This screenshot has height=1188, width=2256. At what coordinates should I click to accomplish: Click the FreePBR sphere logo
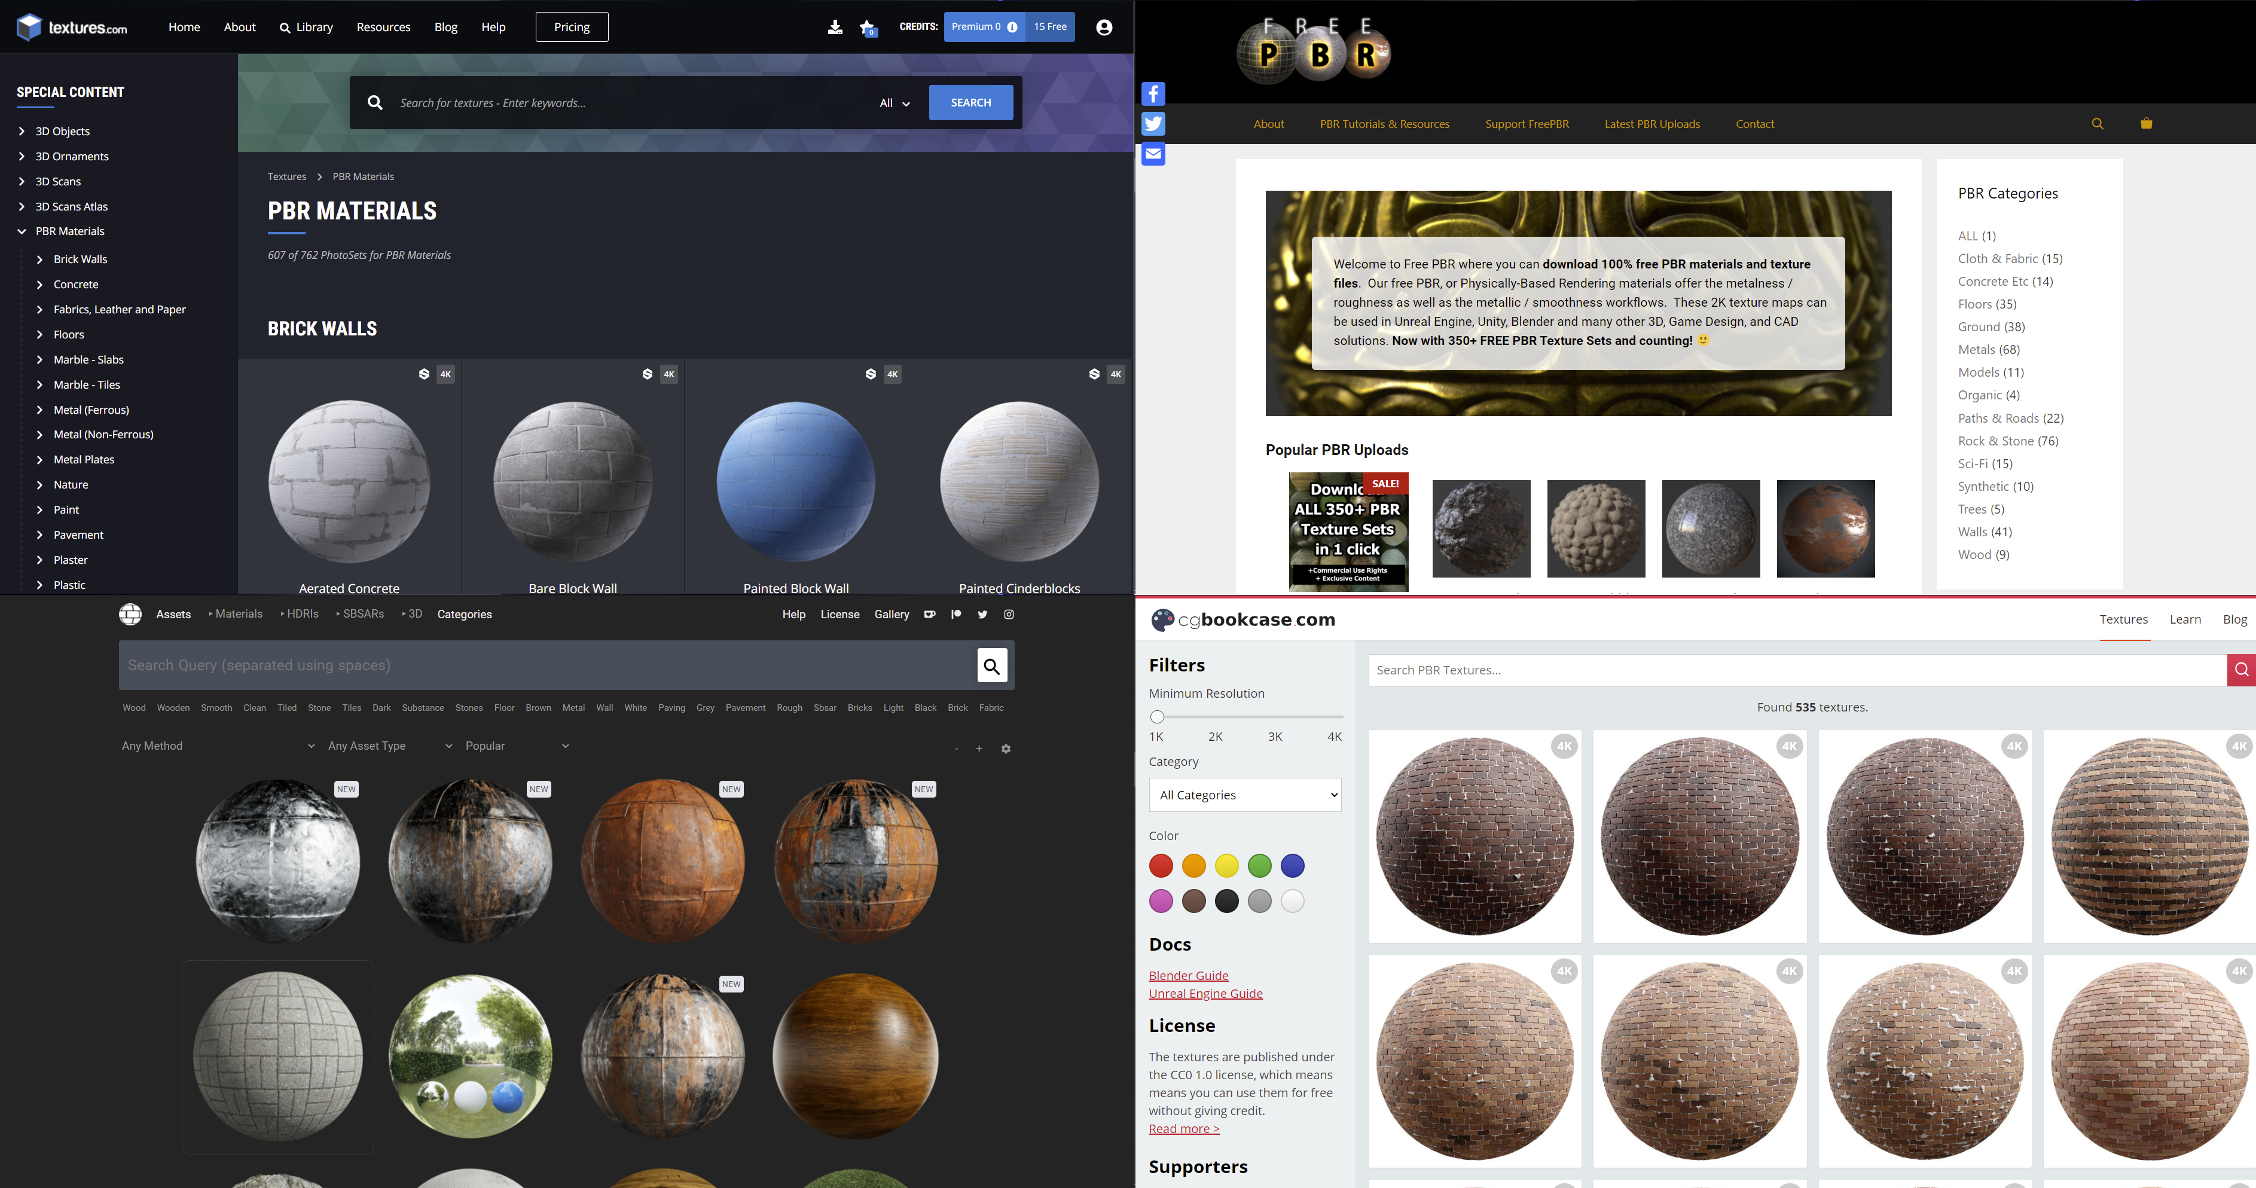point(1314,51)
